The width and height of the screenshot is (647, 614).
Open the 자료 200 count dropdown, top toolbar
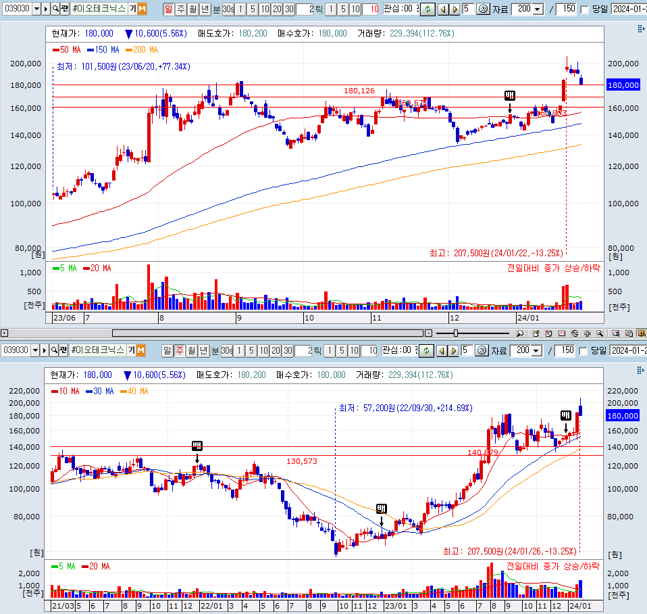click(537, 9)
